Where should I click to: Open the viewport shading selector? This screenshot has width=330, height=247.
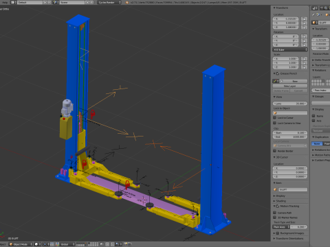point(37,244)
